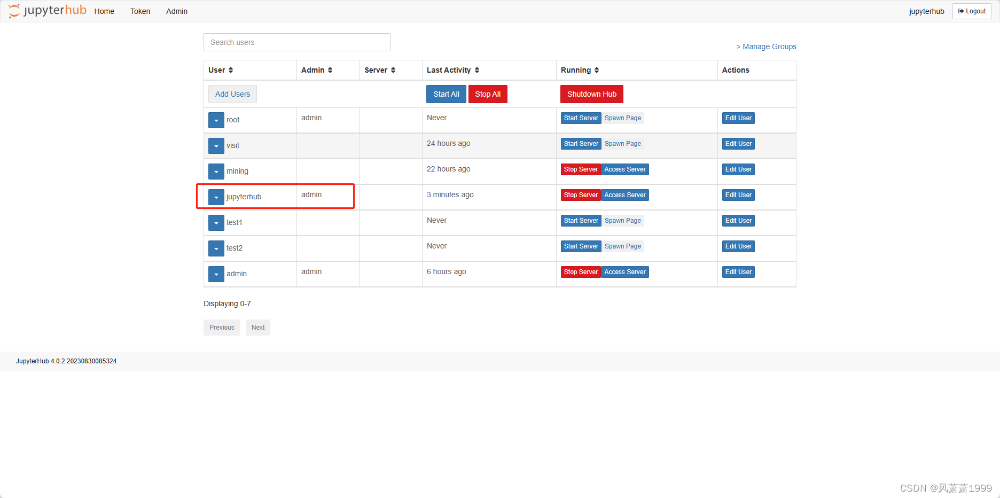Access server of user admin
Screen dimensions: 1000x498
pos(625,272)
